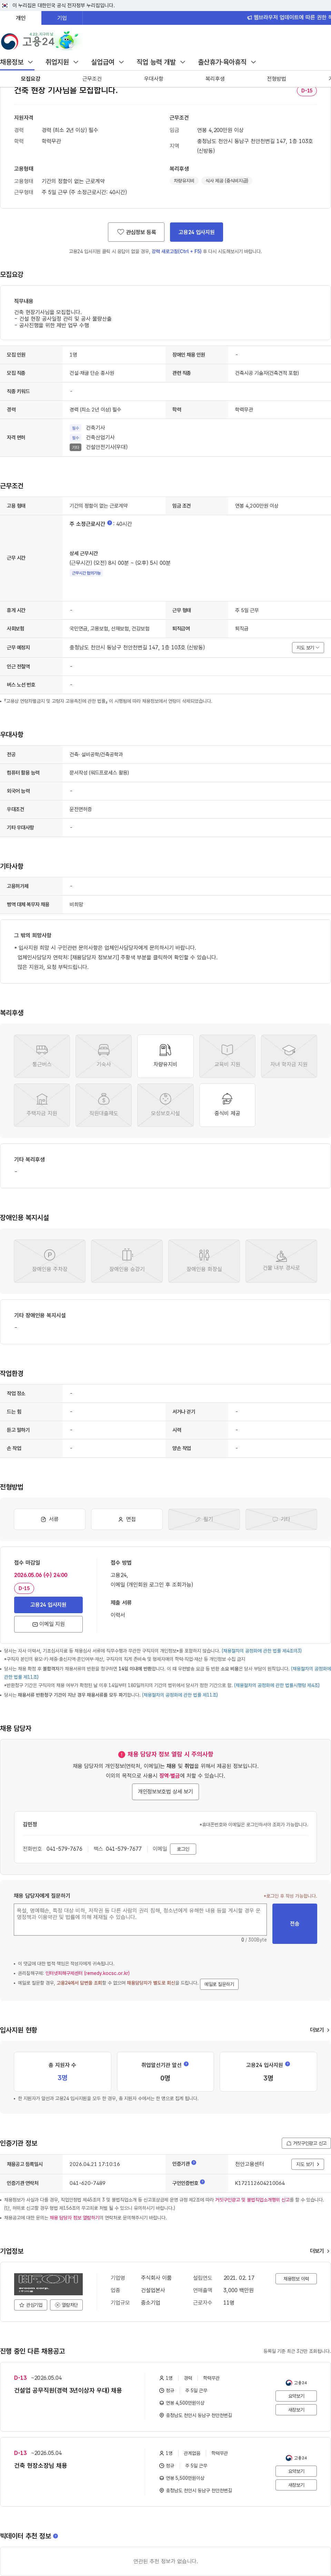Save posting with 관심정보 등록 heart button
The width and height of the screenshot is (331, 2576).
(136, 232)
